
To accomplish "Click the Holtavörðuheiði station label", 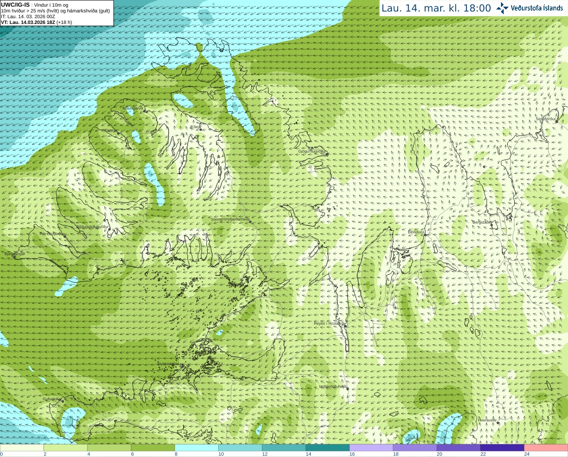I will pos(333,386).
